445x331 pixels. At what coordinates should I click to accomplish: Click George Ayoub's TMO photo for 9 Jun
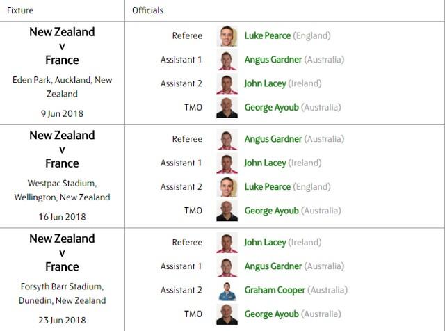pos(227,108)
